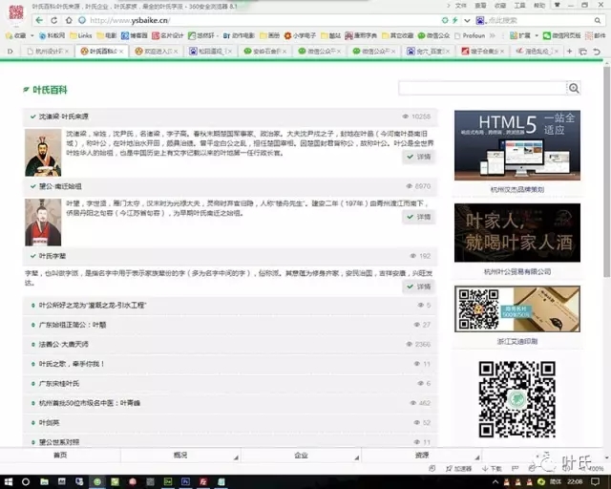Open the 微信网页版 bookmark
The height and width of the screenshot is (489, 611).
[x=562, y=35]
